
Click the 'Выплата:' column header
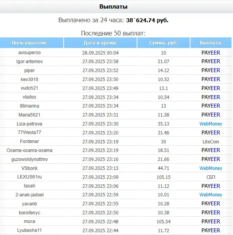[211, 43]
